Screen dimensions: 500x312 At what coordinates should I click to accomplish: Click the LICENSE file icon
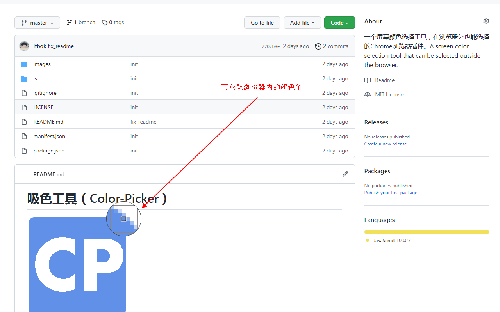point(24,107)
